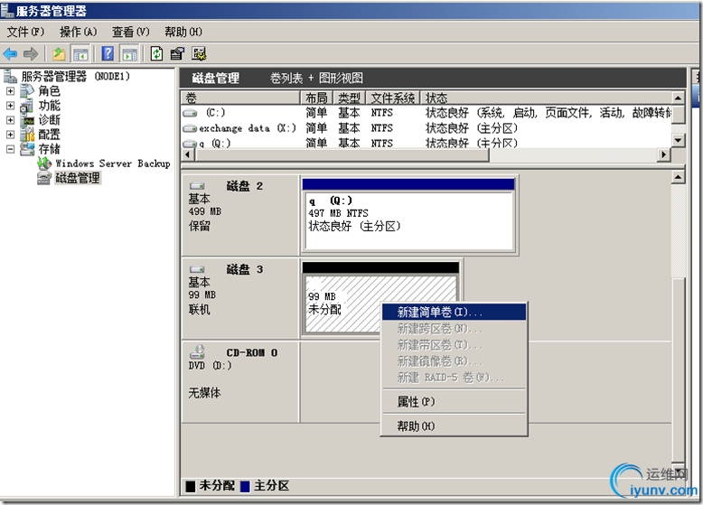Click the Windows Server Backup icon
Viewport: 703px width, 505px height.
coord(44,164)
